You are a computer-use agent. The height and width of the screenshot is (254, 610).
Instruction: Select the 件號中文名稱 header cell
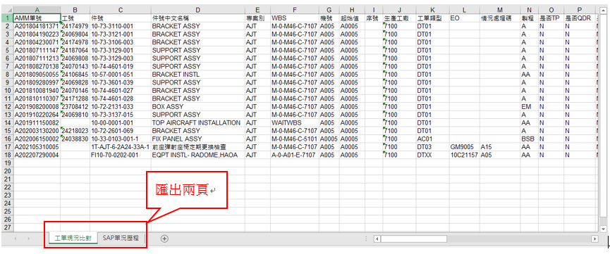point(198,18)
